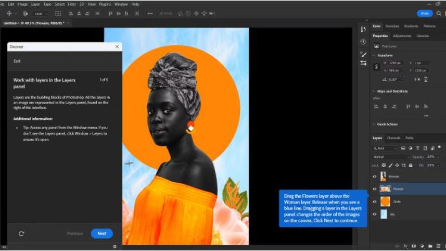Open the History panel icon
The image size is (446, 251).
(363, 42)
